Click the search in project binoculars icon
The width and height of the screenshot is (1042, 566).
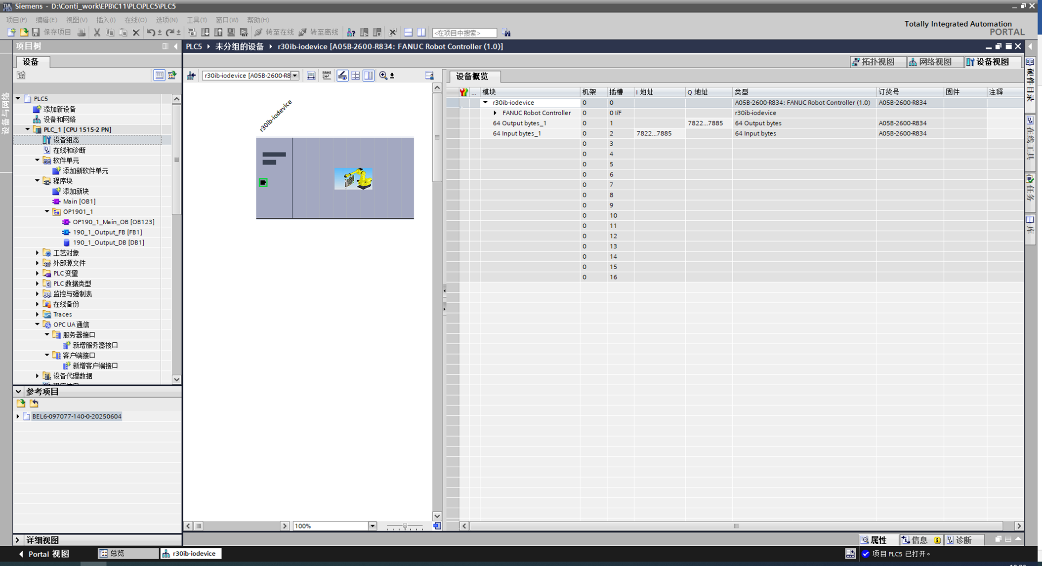pos(506,33)
